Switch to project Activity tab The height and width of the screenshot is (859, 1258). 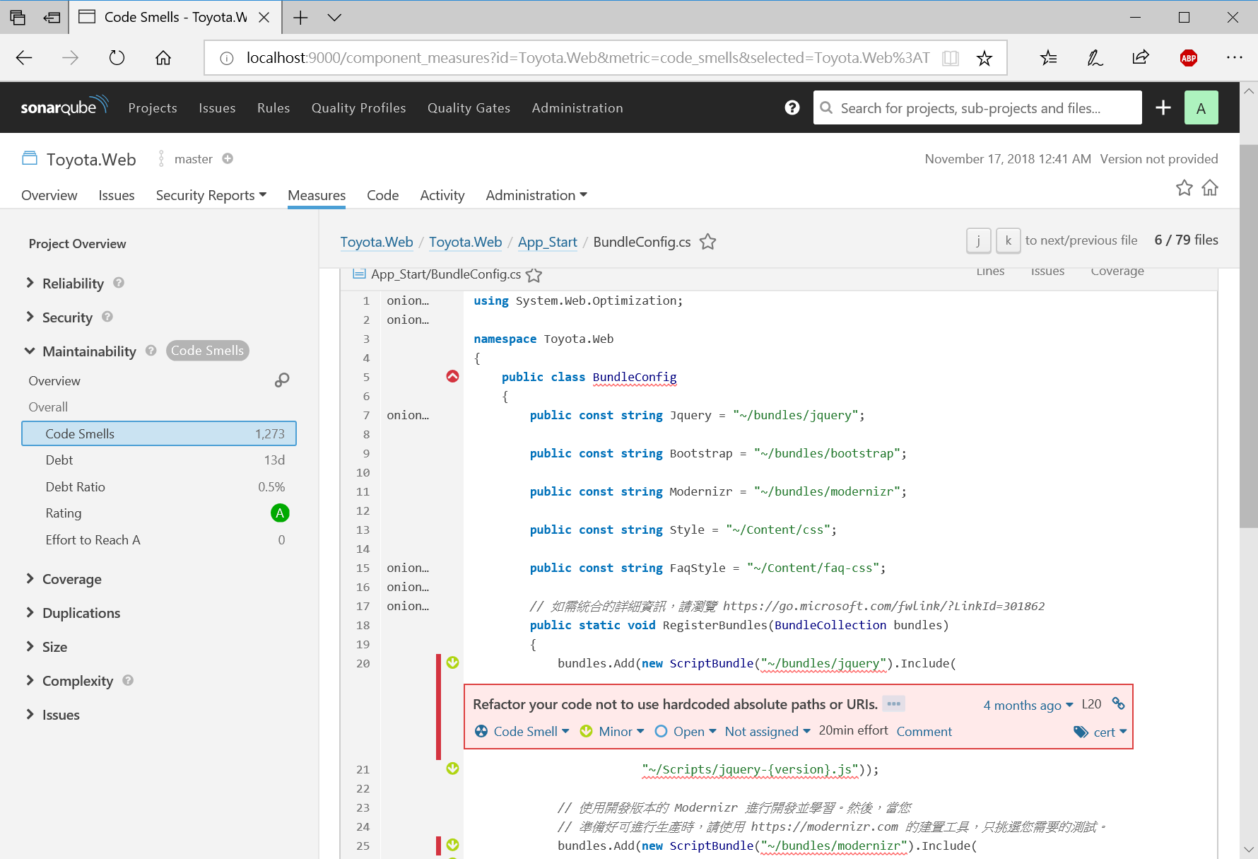442,194
